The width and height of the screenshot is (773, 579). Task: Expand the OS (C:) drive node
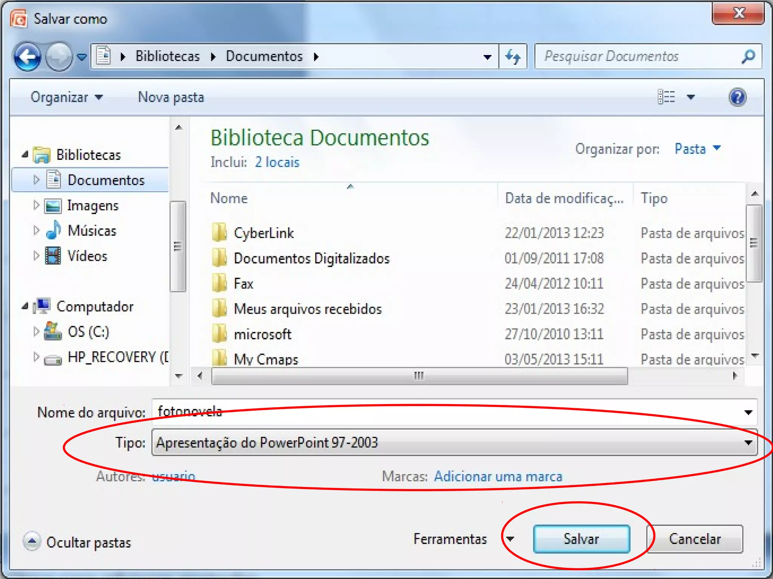tap(36, 332)
